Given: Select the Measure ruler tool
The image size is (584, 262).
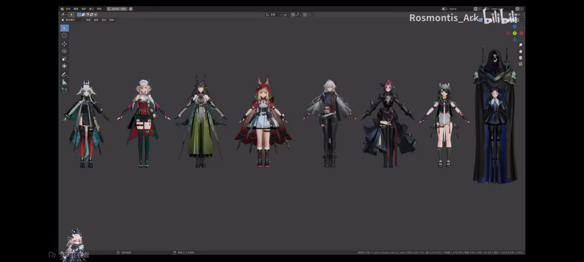Looking at the screenshot, I should click(64, 82).
